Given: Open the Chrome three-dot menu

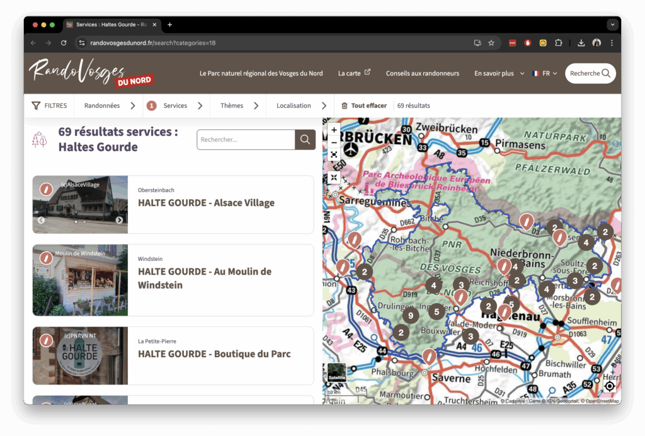Looking at the screenshot, I should coord(612,43).
